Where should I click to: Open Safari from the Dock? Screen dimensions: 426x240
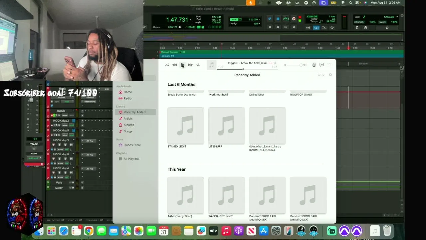coord(64,231)
